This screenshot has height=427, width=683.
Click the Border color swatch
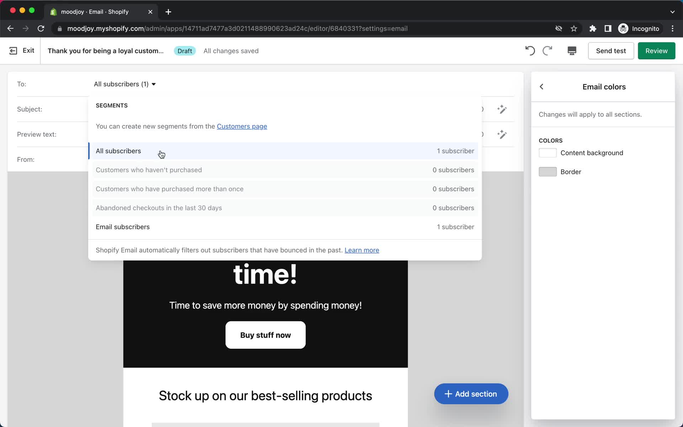click(x=548, y=172)
